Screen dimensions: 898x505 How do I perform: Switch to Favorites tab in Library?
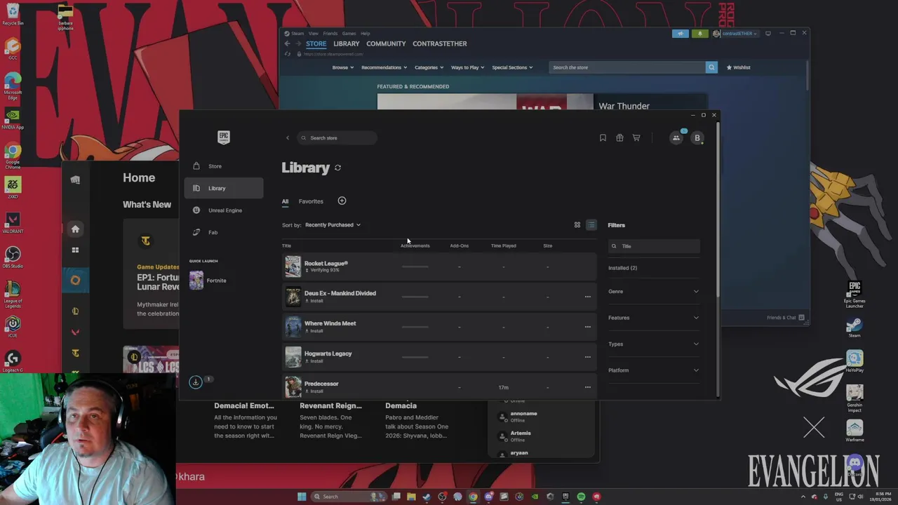pos(311,201)
